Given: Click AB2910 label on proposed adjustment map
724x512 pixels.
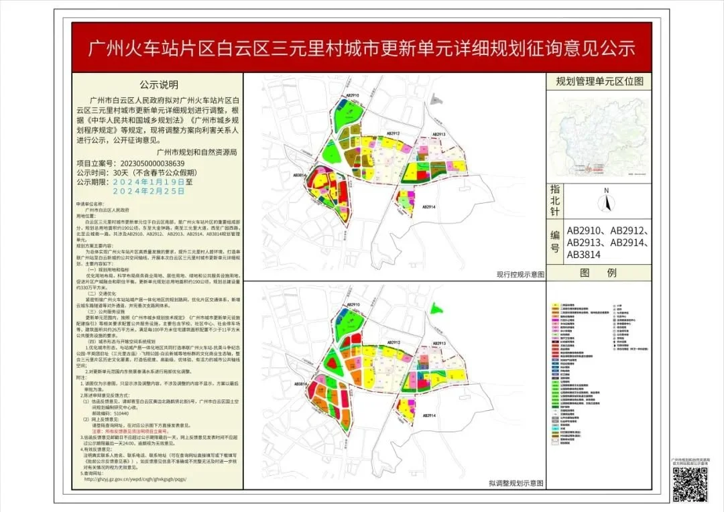Looking at the screenshot, I should (x=353, y=305).
